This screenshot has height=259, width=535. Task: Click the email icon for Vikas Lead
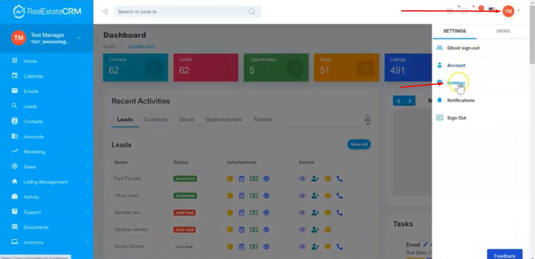pos(328,196)
